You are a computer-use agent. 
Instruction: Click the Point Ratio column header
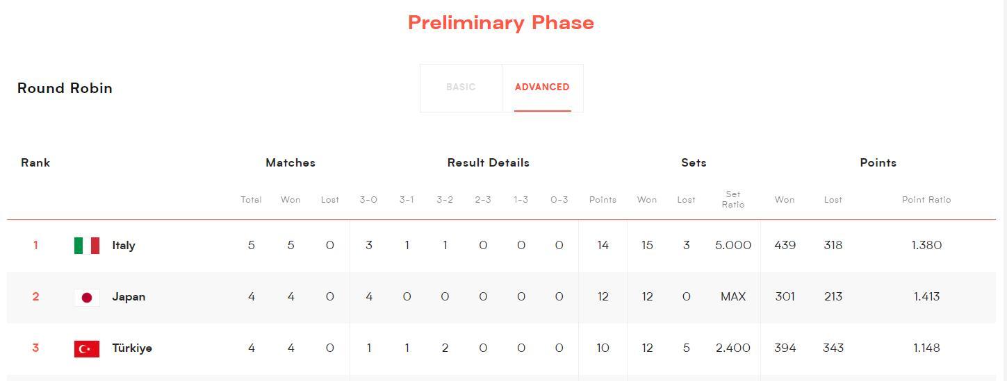(926, 200)
